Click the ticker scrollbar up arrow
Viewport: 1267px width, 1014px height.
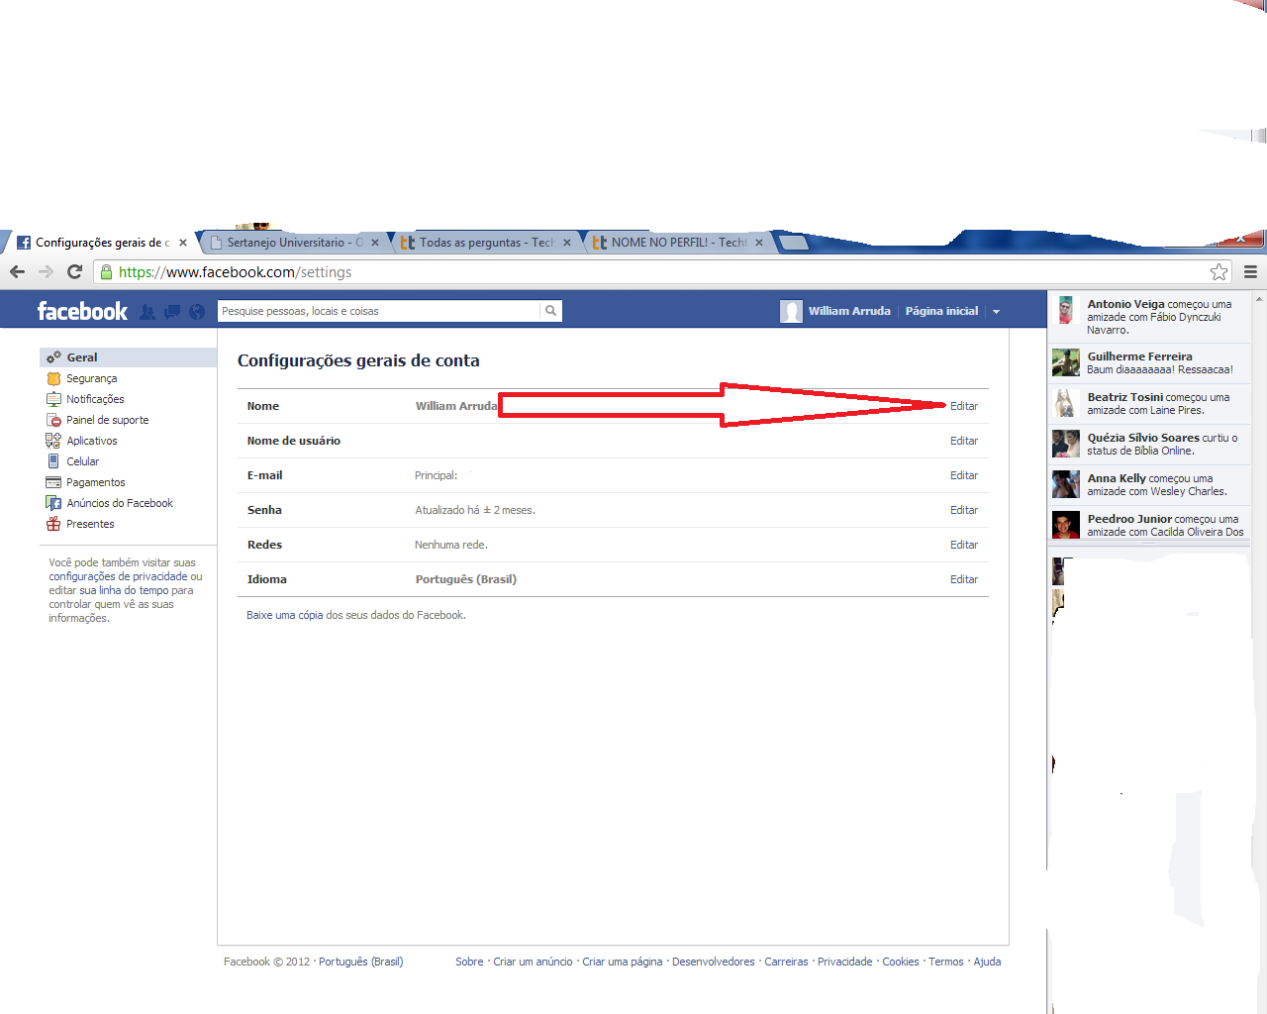1259,298
